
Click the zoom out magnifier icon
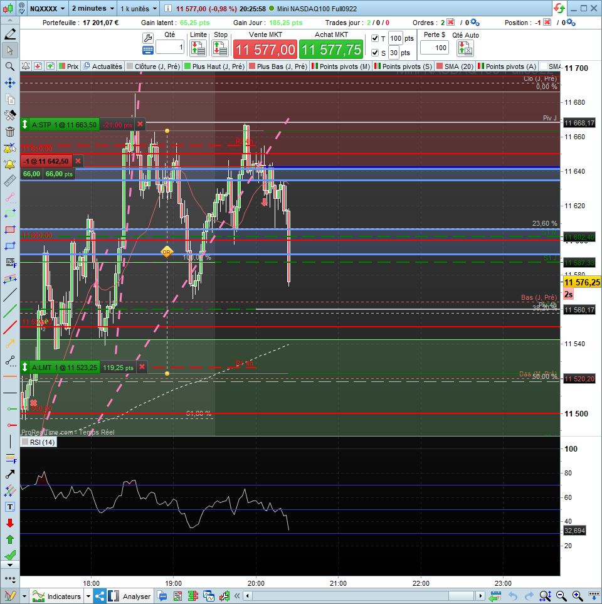(561, 596)
